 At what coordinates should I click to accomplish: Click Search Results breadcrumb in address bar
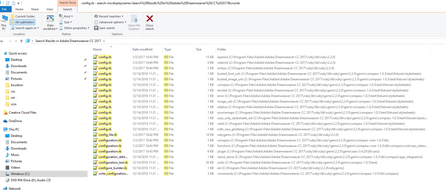[x=68, y=41]
